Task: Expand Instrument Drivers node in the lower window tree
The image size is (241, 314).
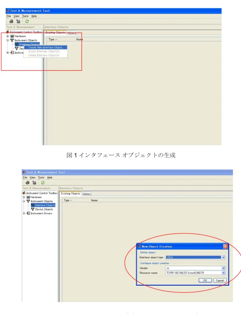Action: coord(24,213)
